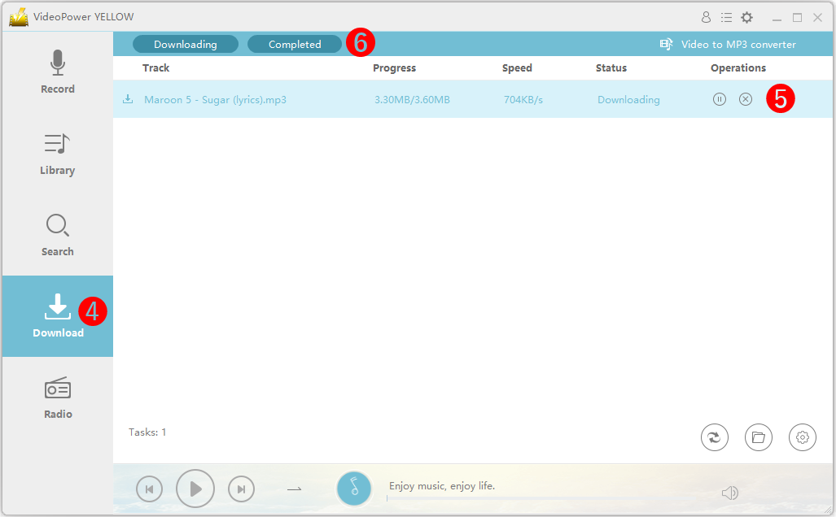Skip to next track in the player

pos(241,489)
